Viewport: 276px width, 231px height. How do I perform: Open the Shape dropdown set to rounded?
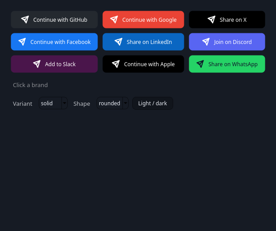[113, 103]
